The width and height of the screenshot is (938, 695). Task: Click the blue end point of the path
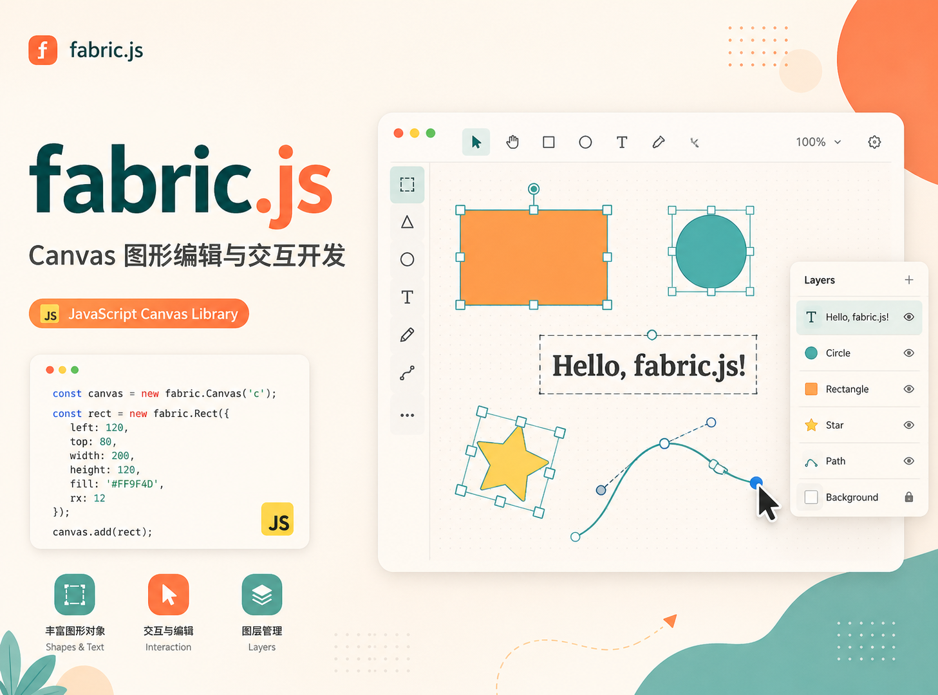coord(756,483)
